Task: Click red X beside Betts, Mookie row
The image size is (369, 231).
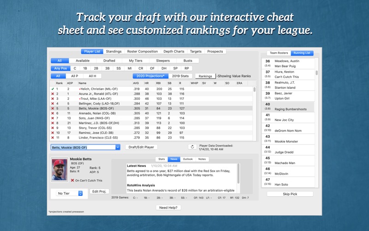Action: (53, 109)
